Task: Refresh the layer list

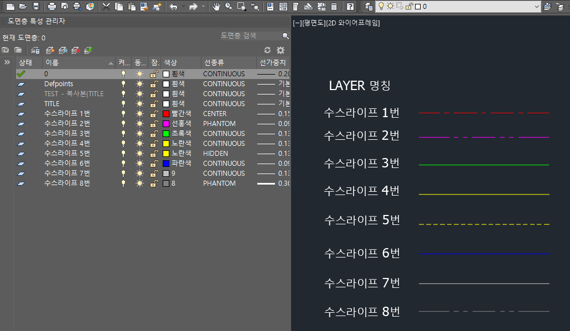Action: (x=267, y=50)
